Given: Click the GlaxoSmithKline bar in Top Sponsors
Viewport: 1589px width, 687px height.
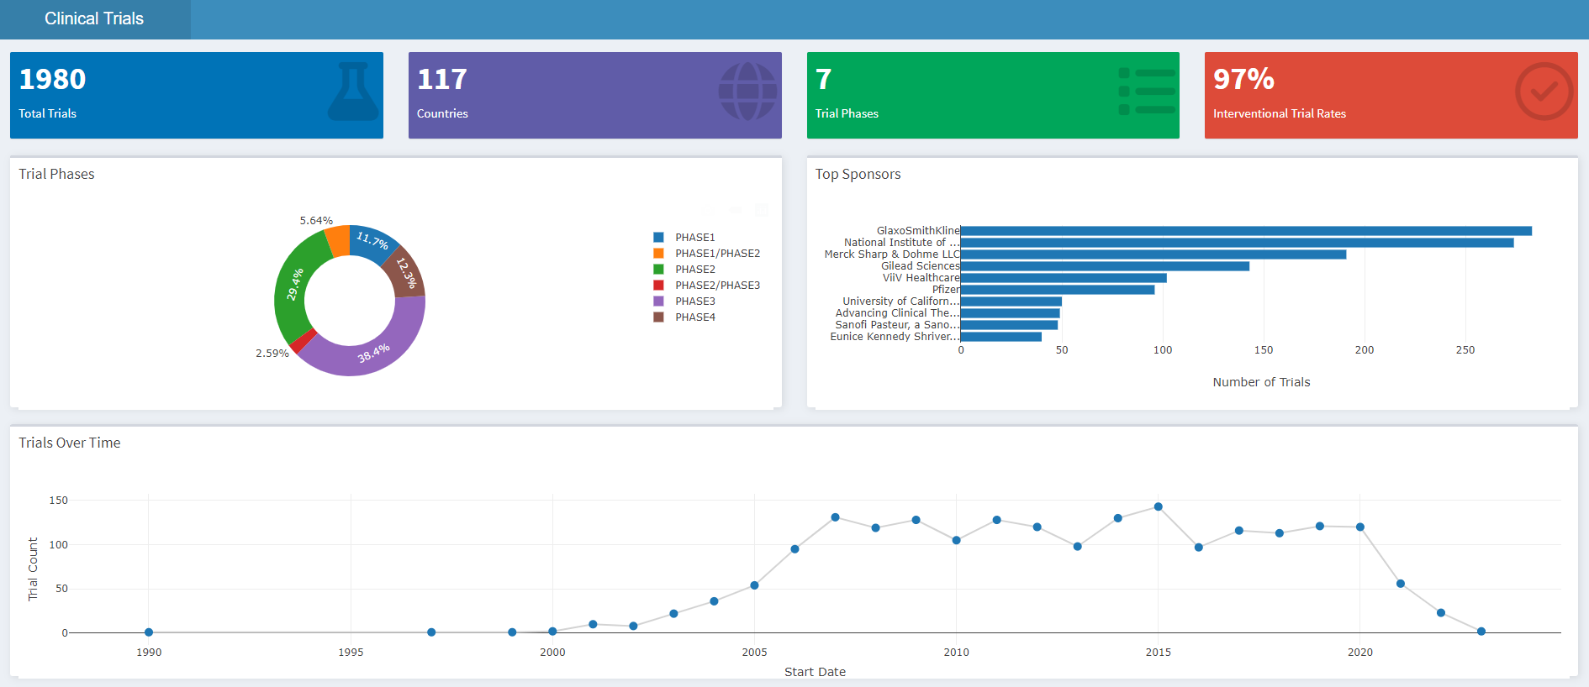Looking at the screenshot, I should point(1244,231).
